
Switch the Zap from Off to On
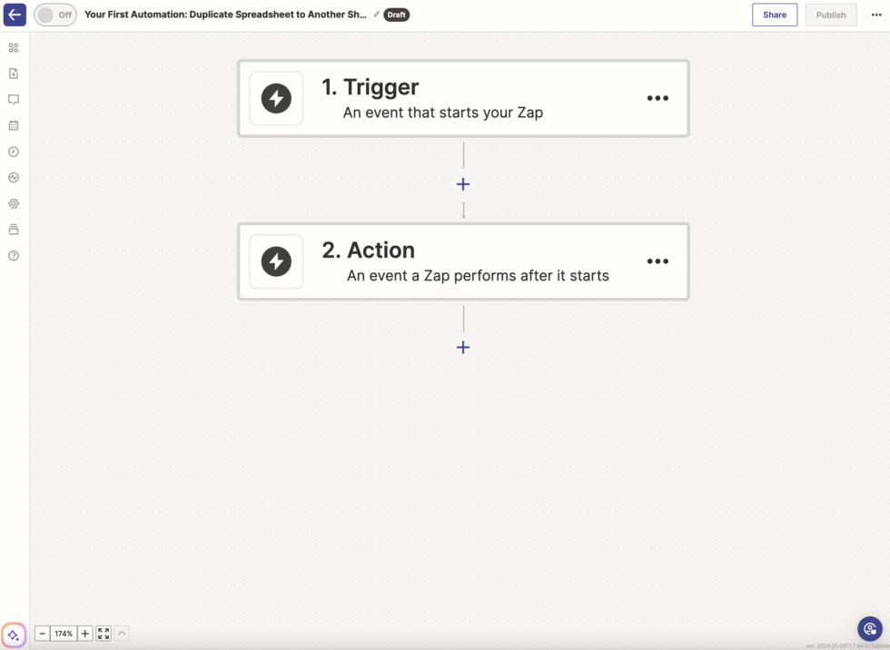coord(54,15)
